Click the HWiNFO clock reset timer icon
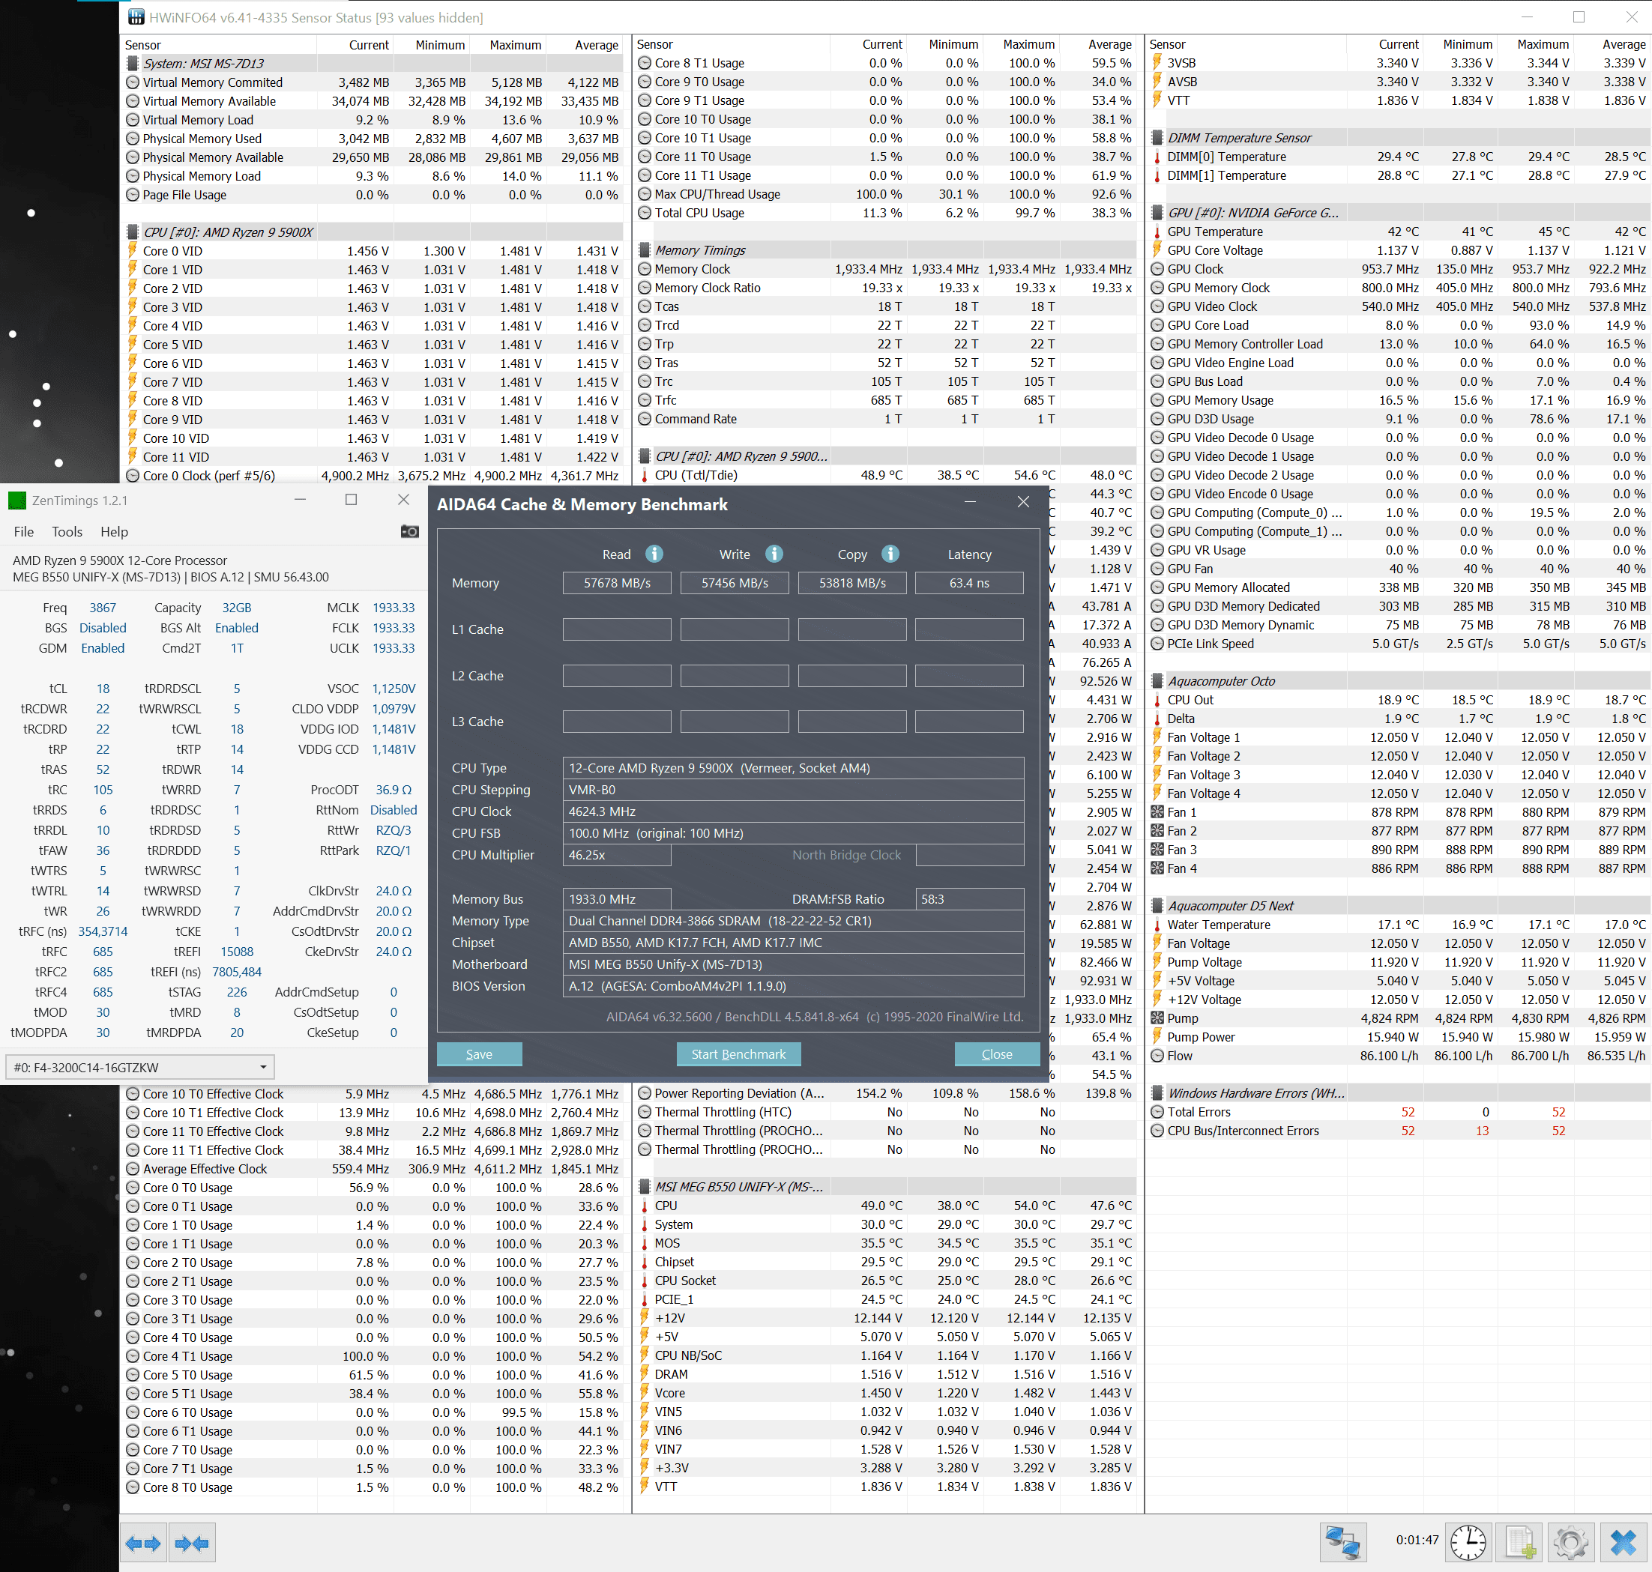This screenshot has width=1652, height=1572. point(1468,1543)
